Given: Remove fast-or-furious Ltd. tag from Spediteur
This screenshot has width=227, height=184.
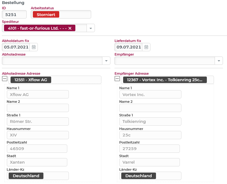Looking at the screenshot, I should point(70,28).
